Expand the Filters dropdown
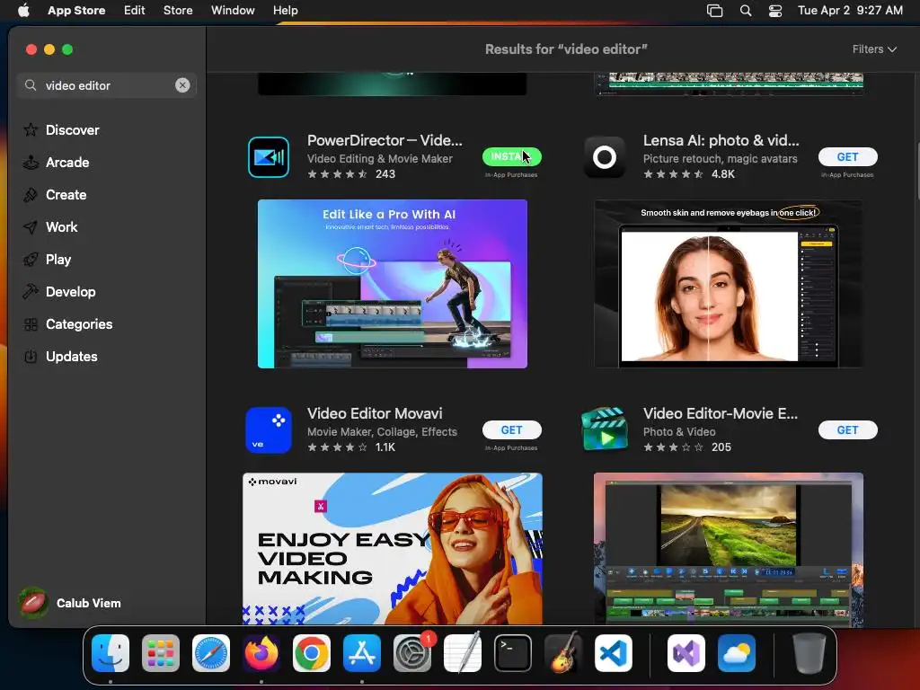 click(874, 49)
